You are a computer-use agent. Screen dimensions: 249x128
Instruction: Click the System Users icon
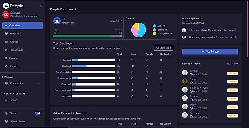[6, 121]
